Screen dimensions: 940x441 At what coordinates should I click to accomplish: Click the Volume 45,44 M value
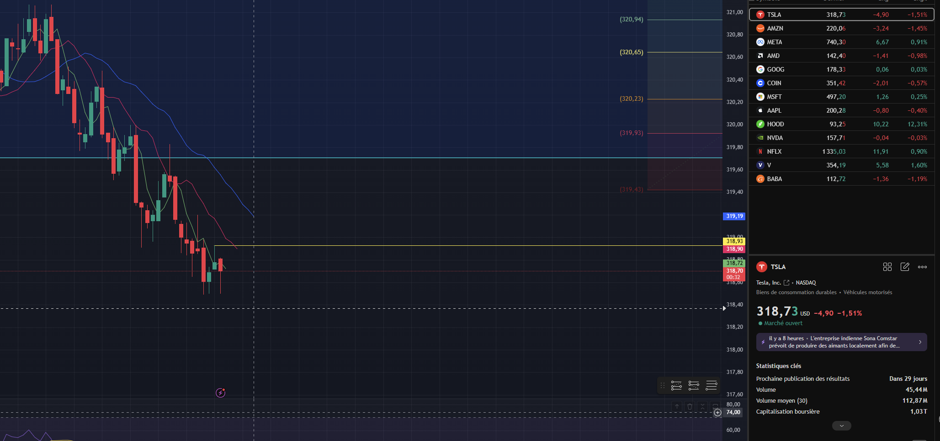click(x=916, y=390)
